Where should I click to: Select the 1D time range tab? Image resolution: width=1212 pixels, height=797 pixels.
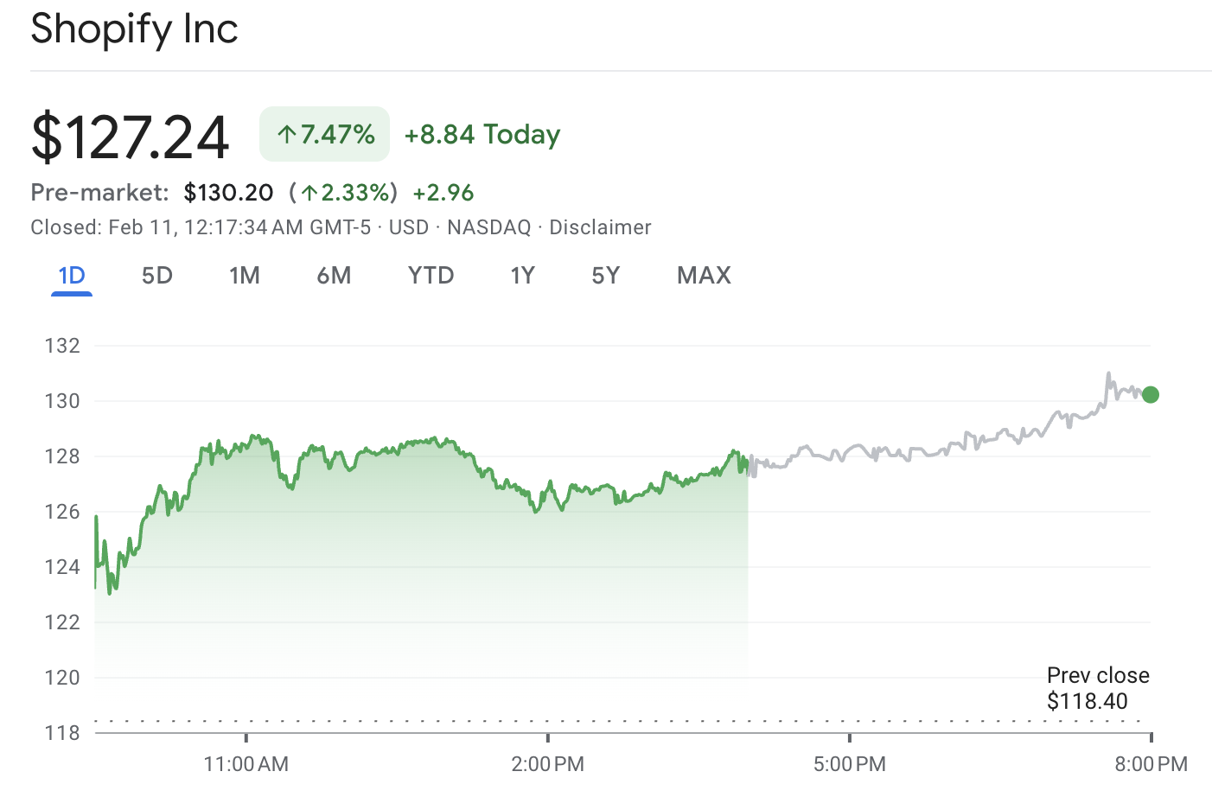[71, 275]
